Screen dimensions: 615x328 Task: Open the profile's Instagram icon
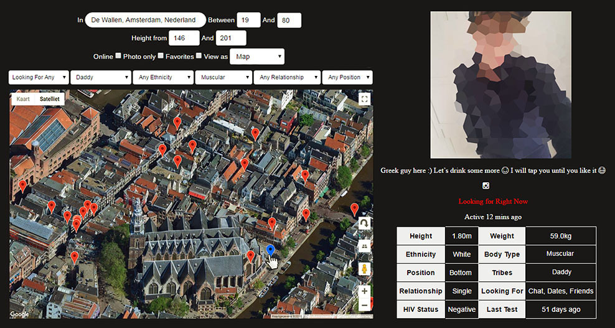pyautogui.click(x=486, y=185)
